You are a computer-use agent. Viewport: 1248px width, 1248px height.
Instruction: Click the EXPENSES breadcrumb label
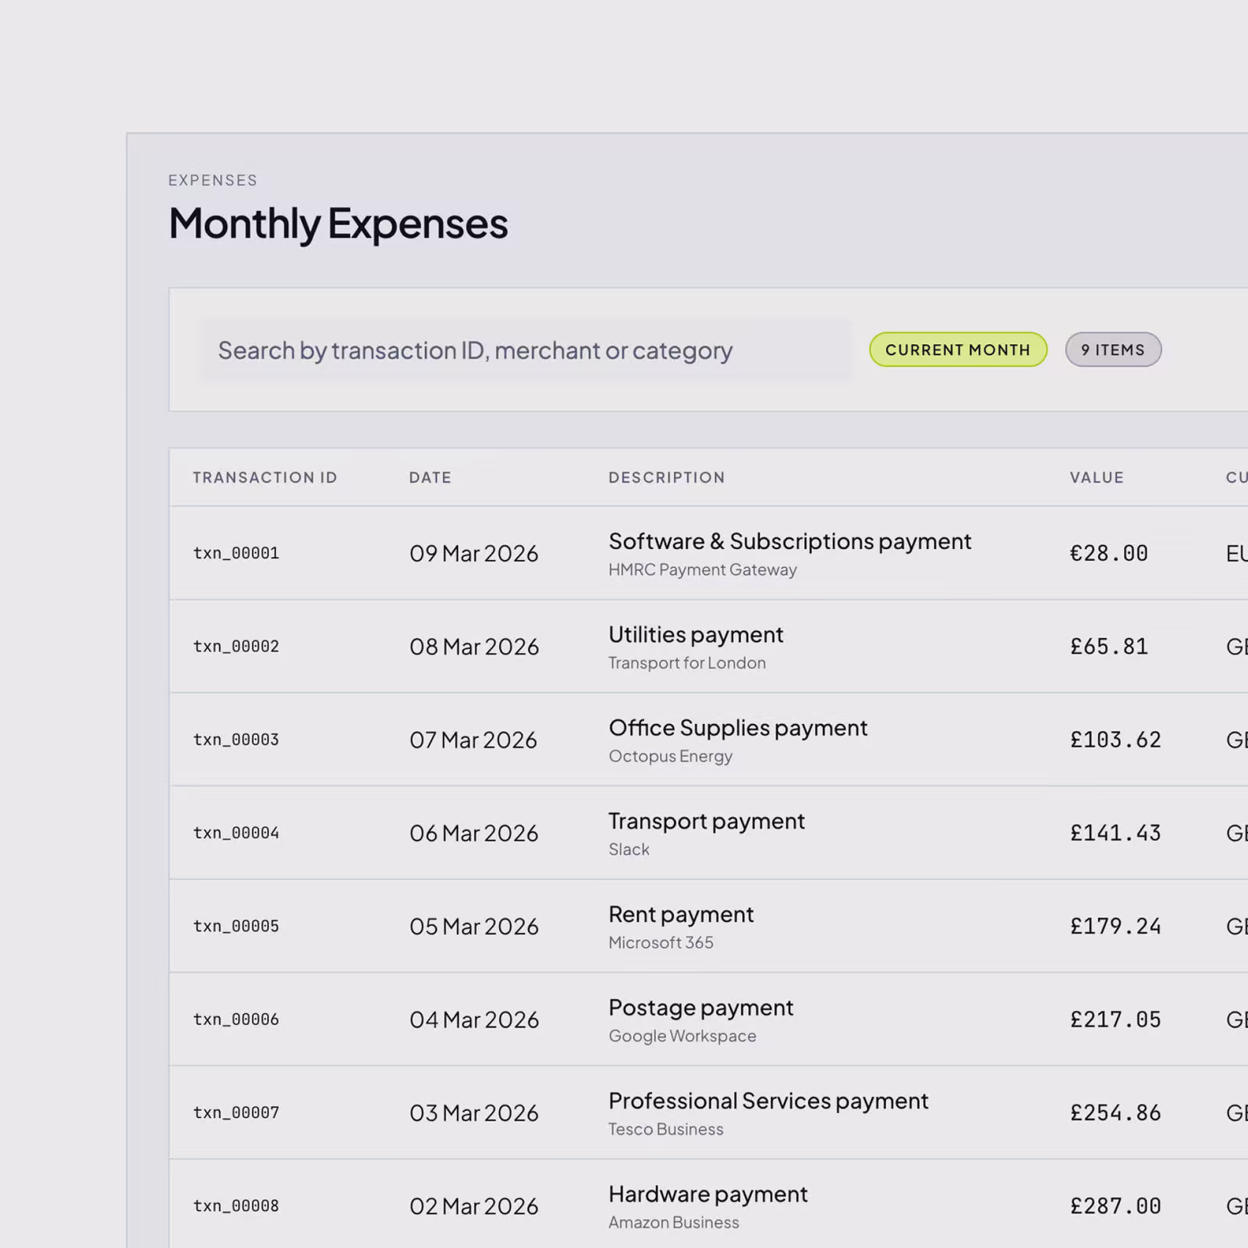click(213, 180)
